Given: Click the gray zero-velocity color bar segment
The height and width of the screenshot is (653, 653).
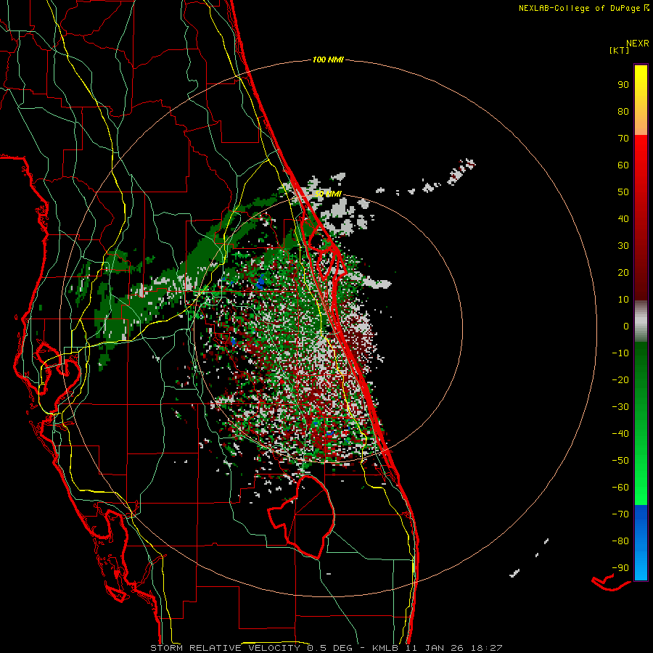Looking at the screenshot, I should coord(641,321).
